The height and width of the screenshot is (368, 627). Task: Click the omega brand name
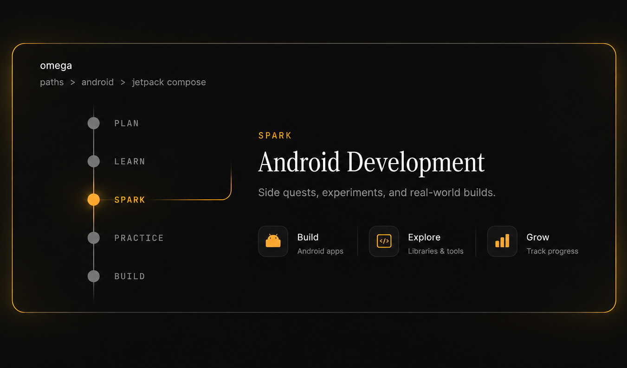[56, 66]
